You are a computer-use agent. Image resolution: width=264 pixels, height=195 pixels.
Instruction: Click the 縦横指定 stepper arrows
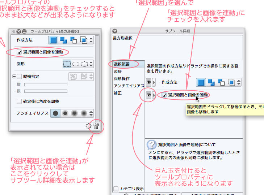pyautogui.click(x=91, y=77)
